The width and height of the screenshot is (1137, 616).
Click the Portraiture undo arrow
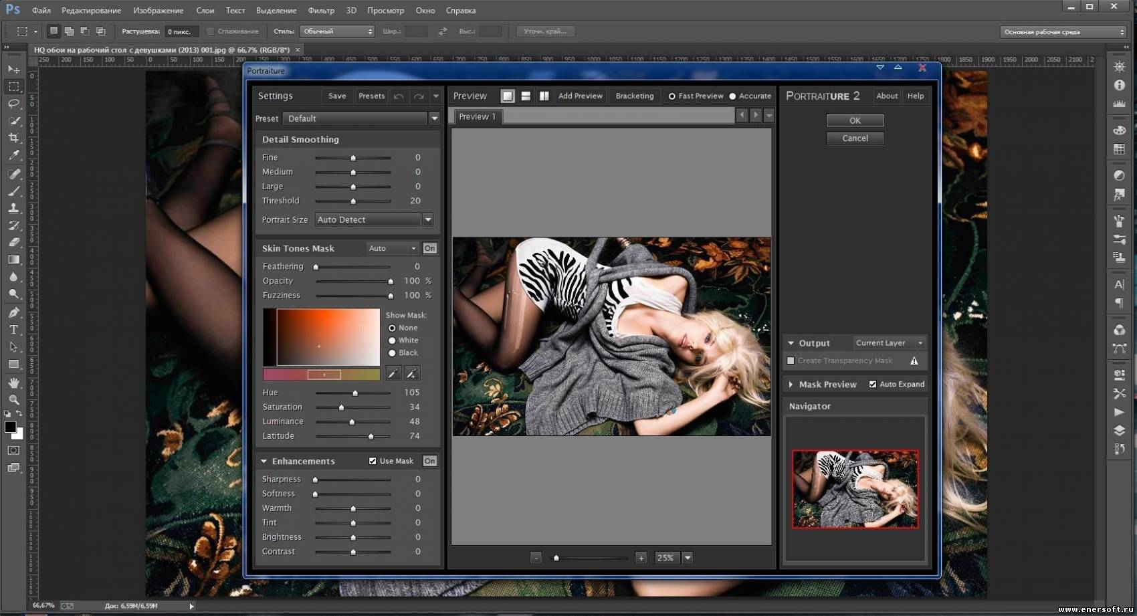399,96
